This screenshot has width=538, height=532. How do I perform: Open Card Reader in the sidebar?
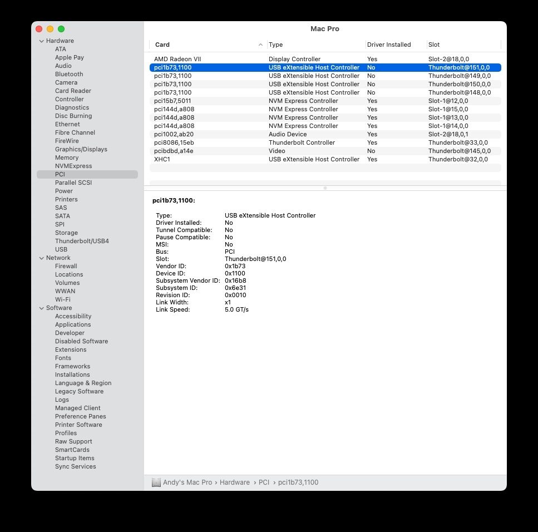coord(73,91)
